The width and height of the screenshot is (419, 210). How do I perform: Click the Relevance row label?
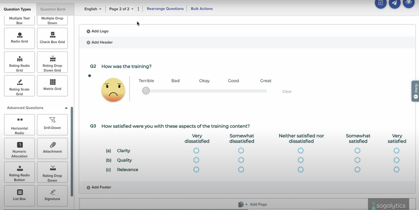click(127, 170)
